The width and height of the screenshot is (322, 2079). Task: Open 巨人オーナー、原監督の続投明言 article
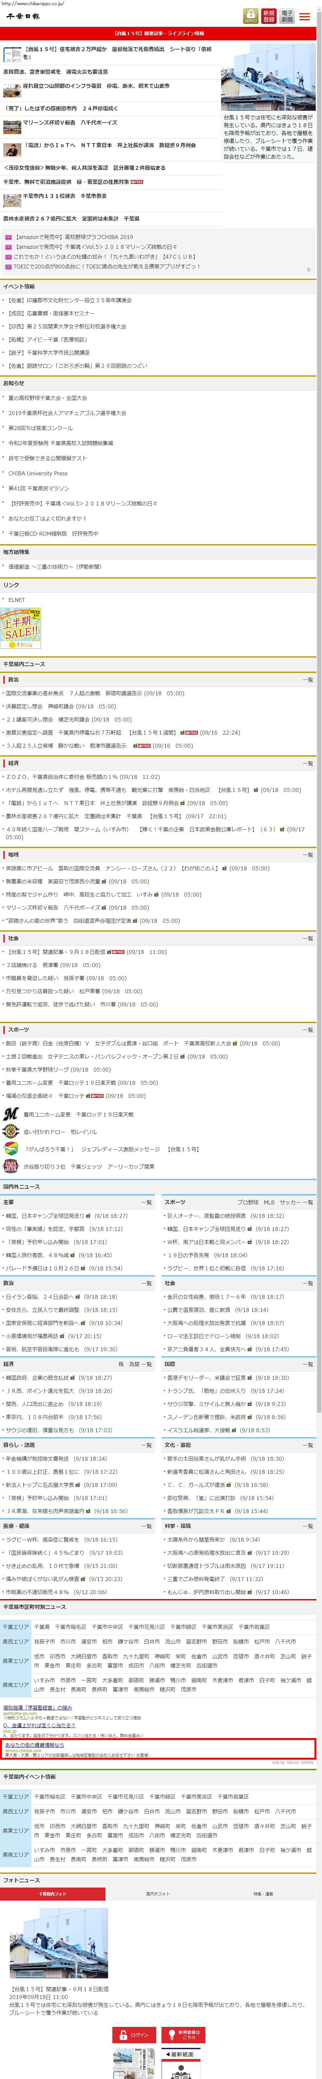[207, 1216]
